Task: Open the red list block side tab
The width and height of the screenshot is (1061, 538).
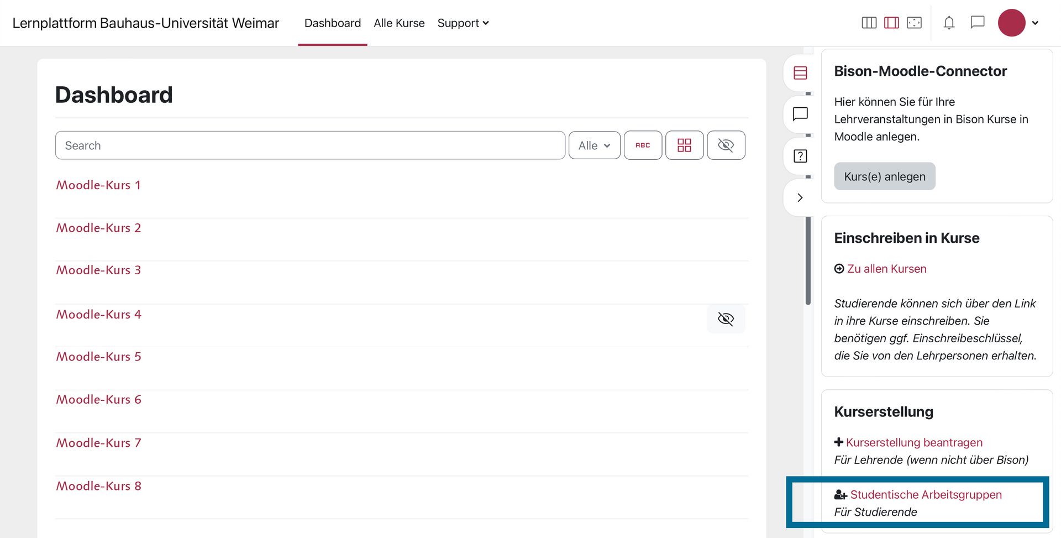Action: pyautogui.click(x=800, y=73)
